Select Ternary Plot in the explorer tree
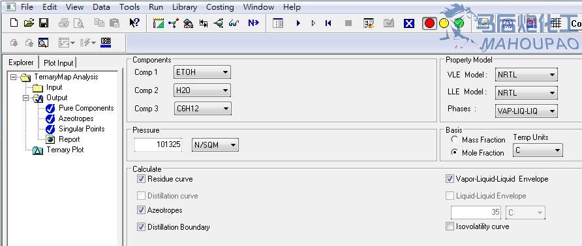The width and height of the screenshot is (582, 246). tap(65, 150)
